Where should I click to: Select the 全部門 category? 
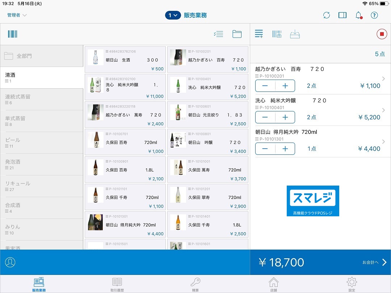pyautogui.click(x=42, y=56)
